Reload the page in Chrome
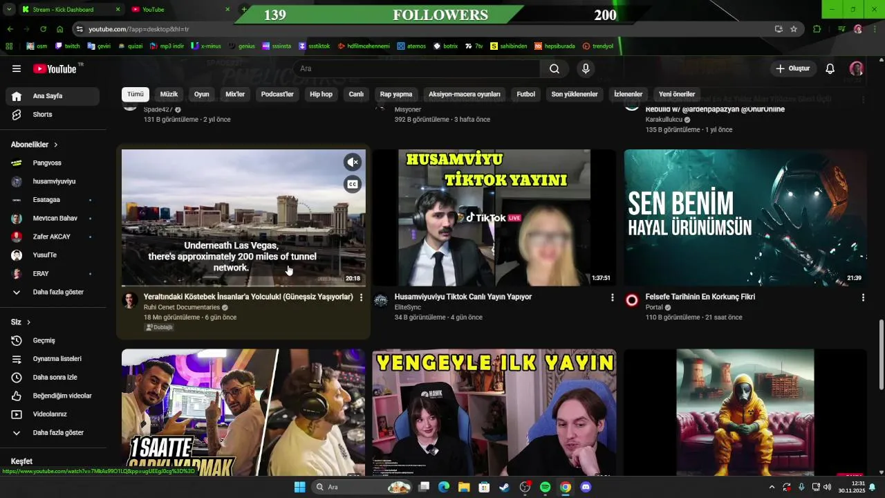This screenshot has width=885, height=498. pyautogui.click(x=43, y=29)
